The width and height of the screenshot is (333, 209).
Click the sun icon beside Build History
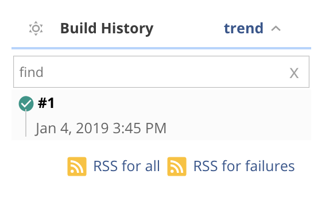pos(36,28)
